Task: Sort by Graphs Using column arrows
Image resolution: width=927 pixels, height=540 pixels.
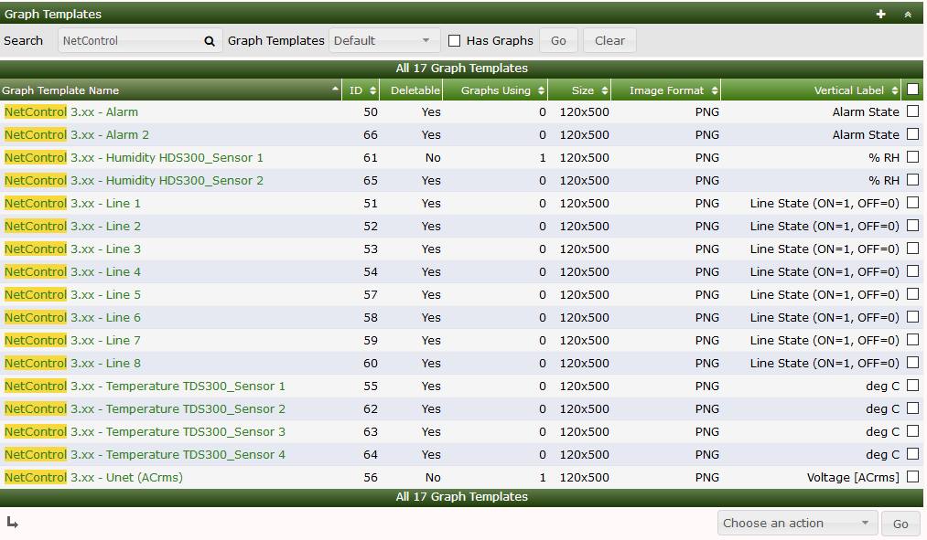Action: pyautogui.click(x=541, y=90)
